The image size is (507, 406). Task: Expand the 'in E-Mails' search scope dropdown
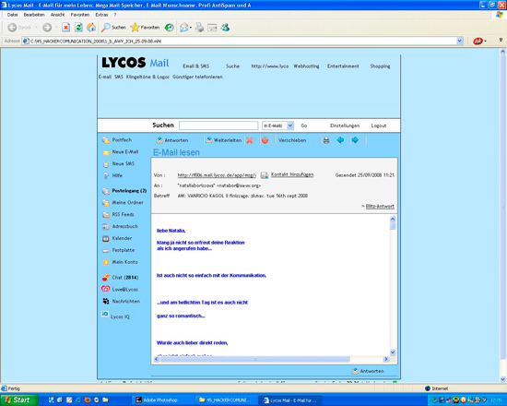[x=290, y=125]
